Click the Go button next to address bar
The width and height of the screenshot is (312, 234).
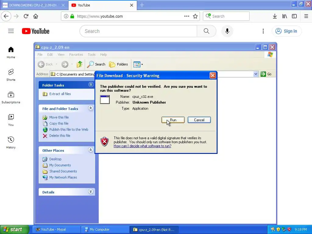(x=266, y=74)
